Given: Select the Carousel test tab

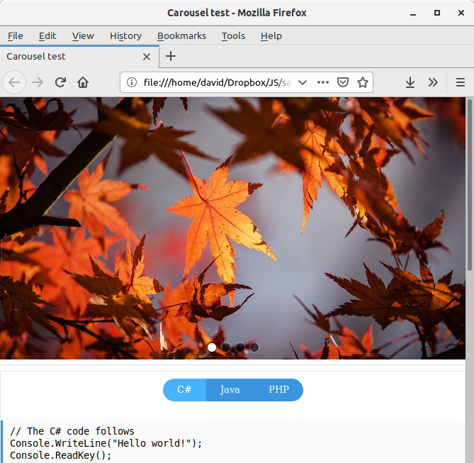Looking at the screenshot, I should [x=79, y=57].
